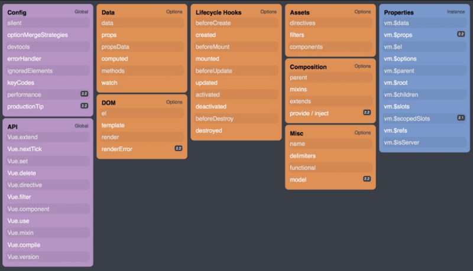The width and height of the screenshot is (473, 271).
Task: Select the mounted hook
Action: pyautogui.click(x=236, y=58)
